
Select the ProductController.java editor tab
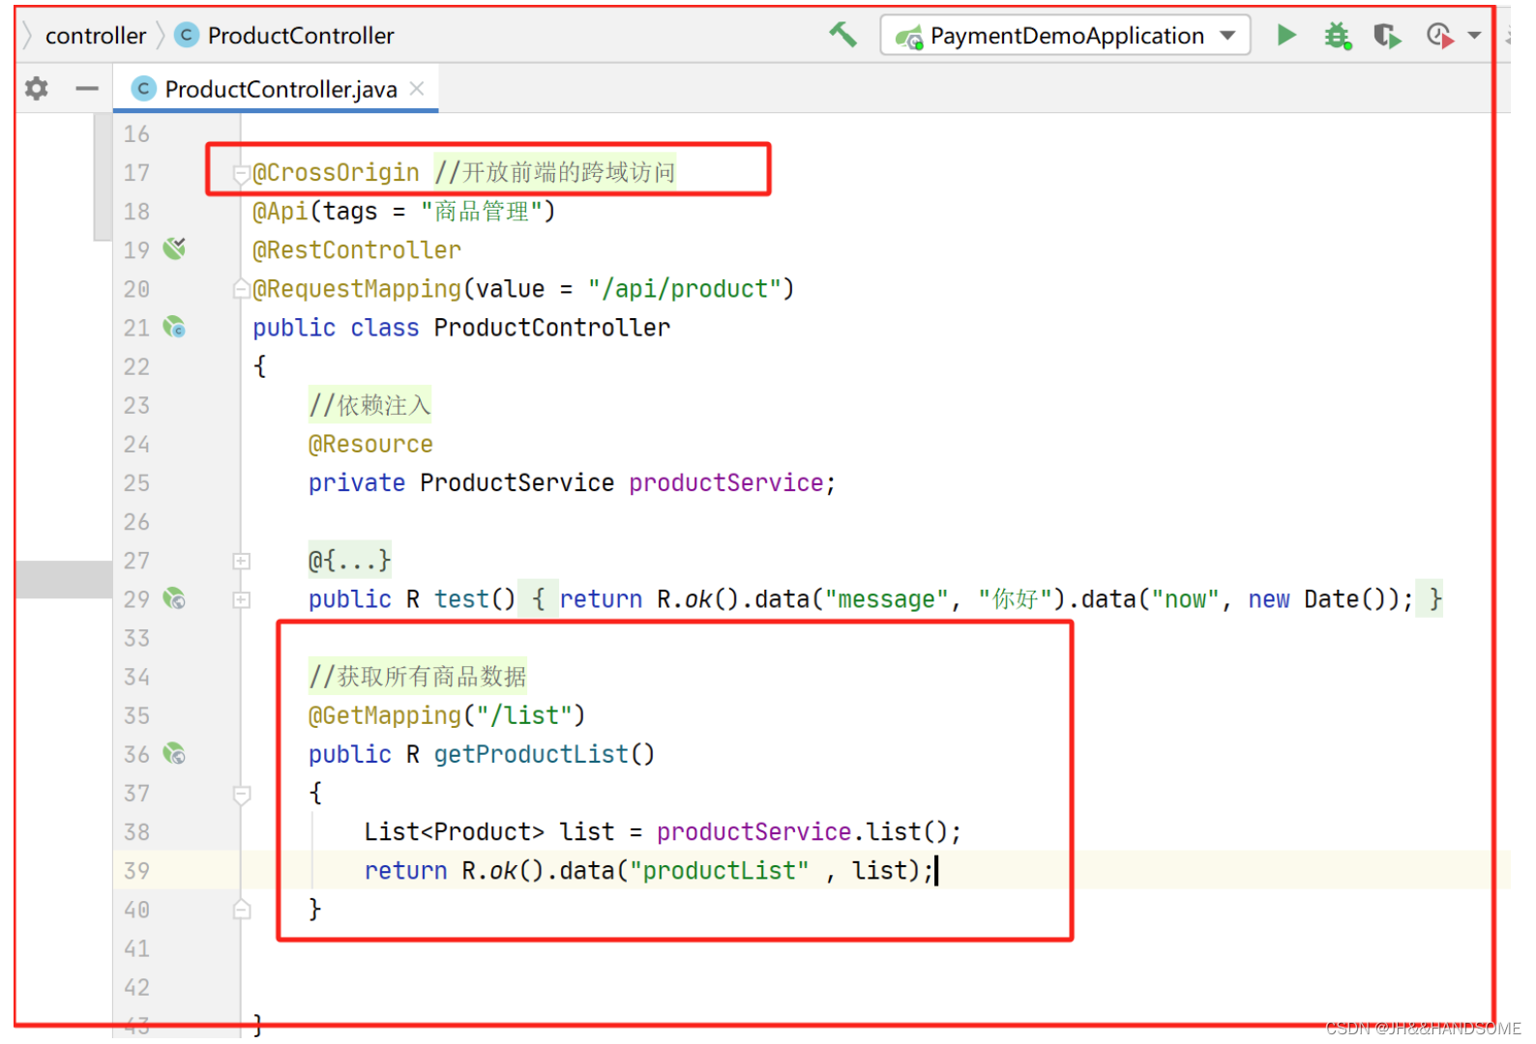point(277,89)
